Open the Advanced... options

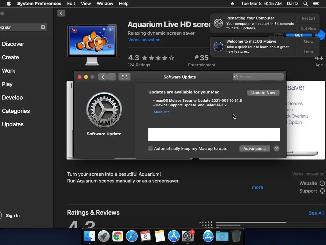tap(255, 149)
